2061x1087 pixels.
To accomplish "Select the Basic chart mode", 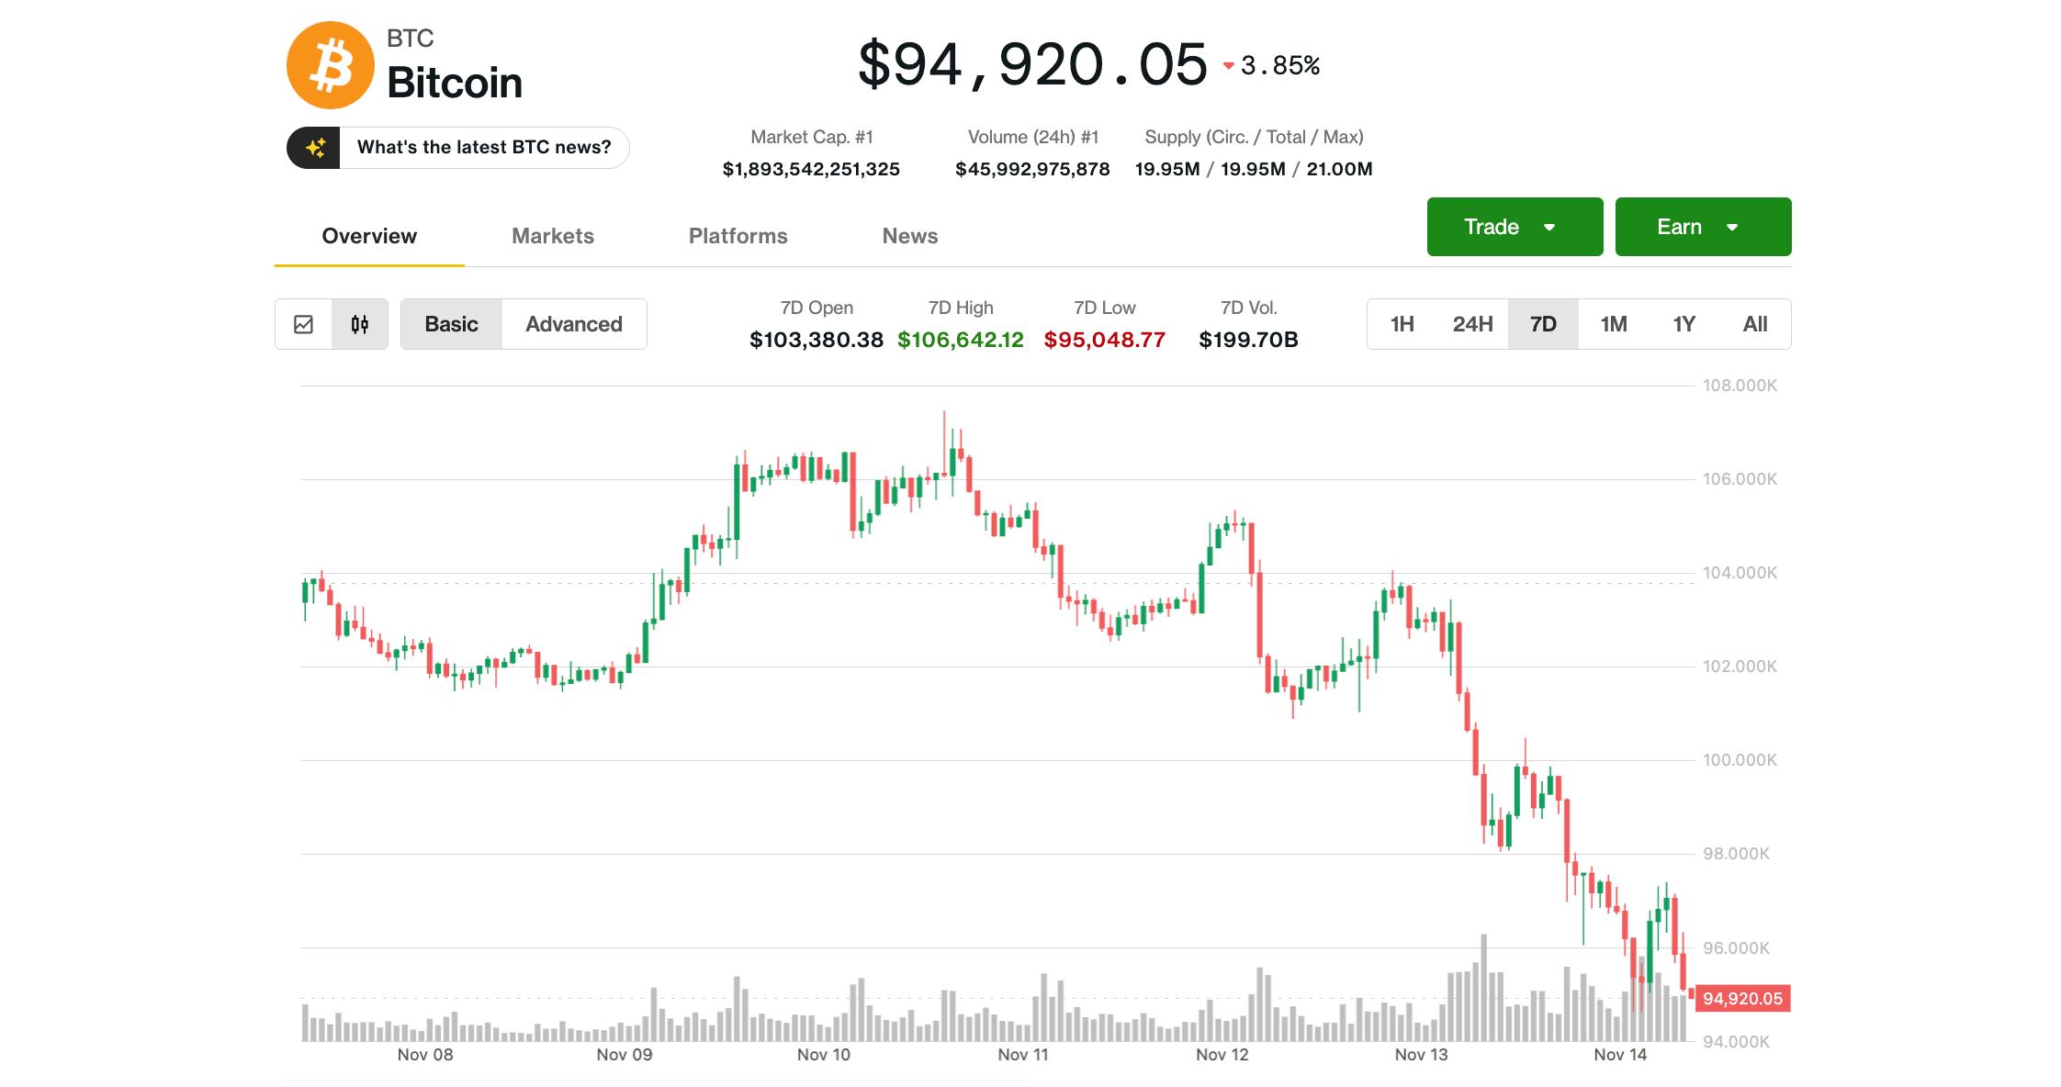I will [x=451, y=323].
